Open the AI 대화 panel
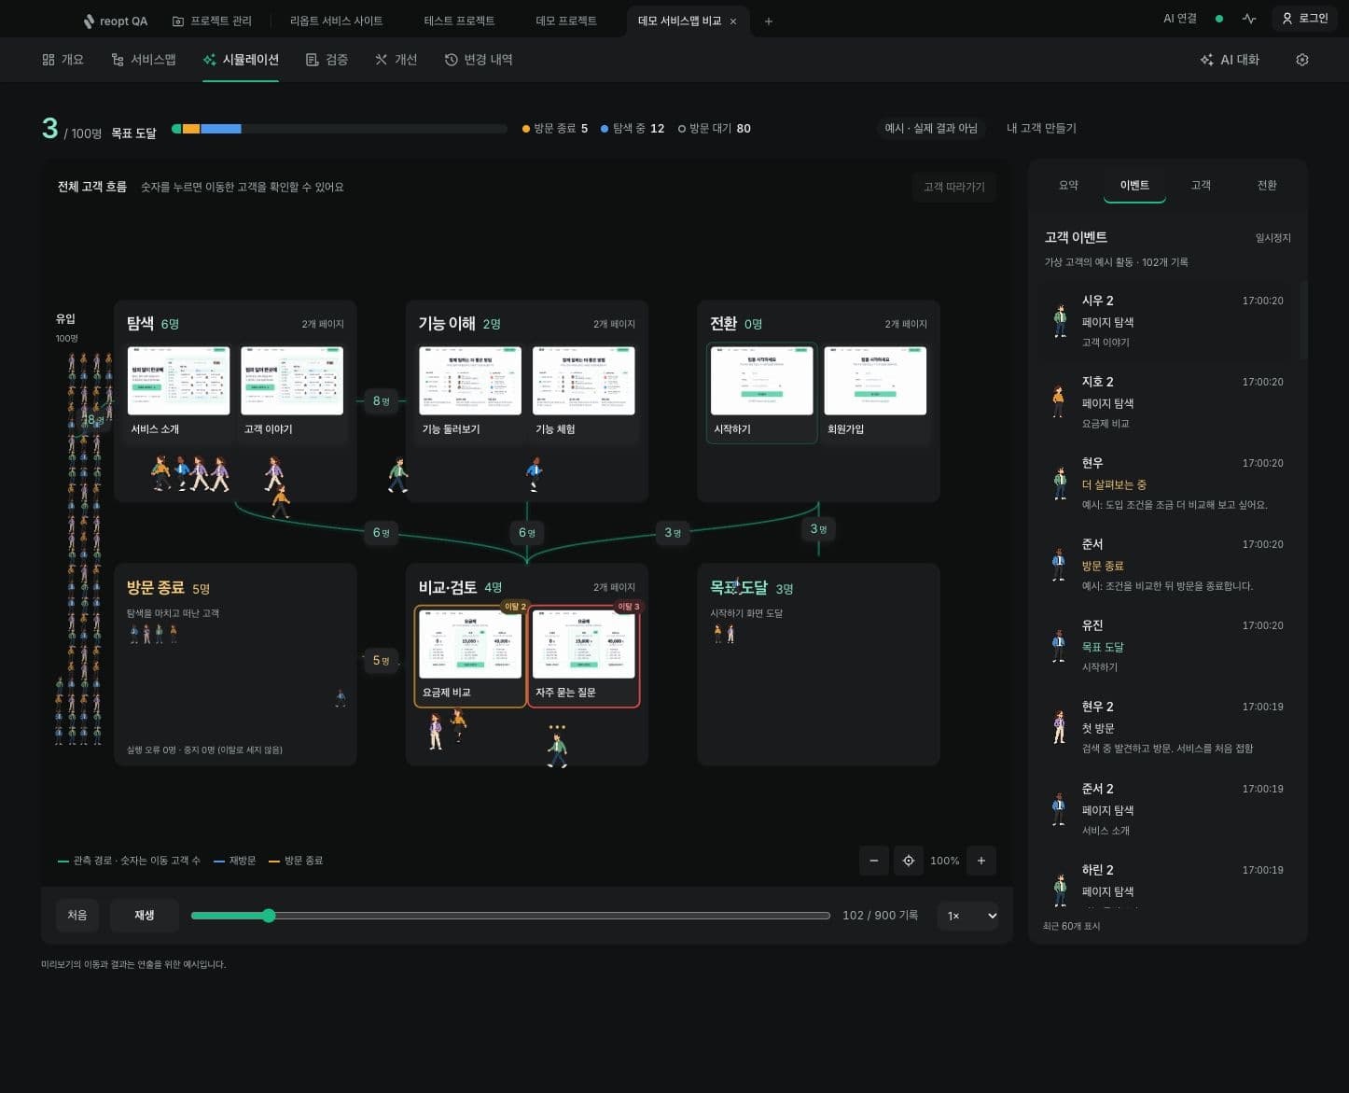Image resolution: width=1349 pixels, height=1093 pixels. (1230, 60)
